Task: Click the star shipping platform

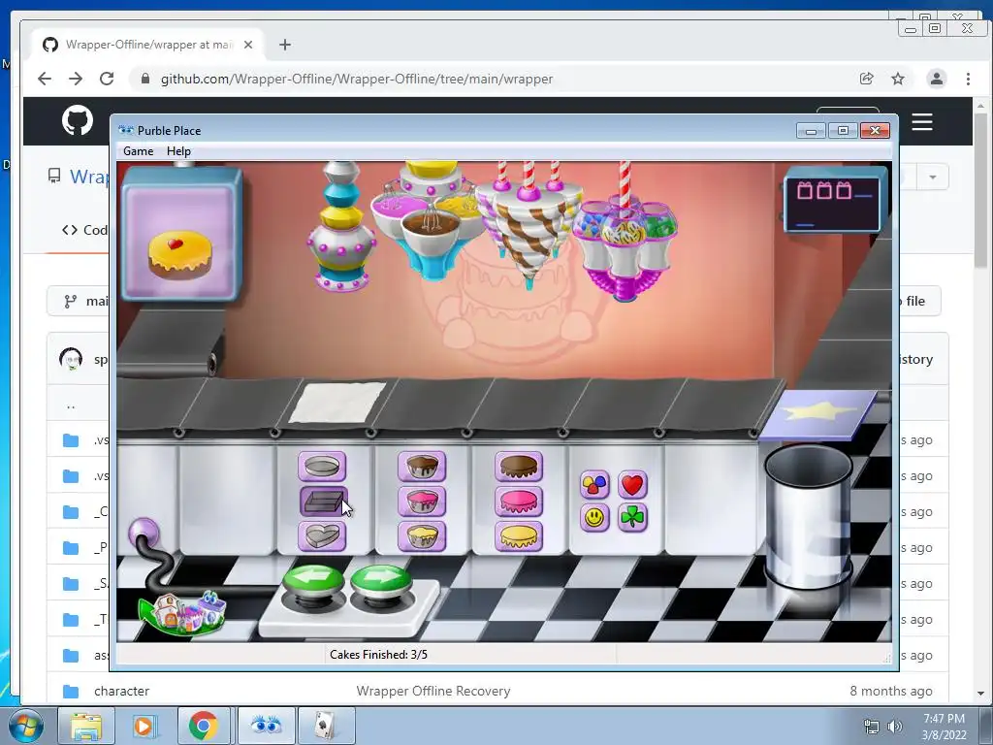Action: click(x=817, y=415)
